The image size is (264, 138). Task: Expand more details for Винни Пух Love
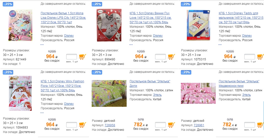pos(131,44)
